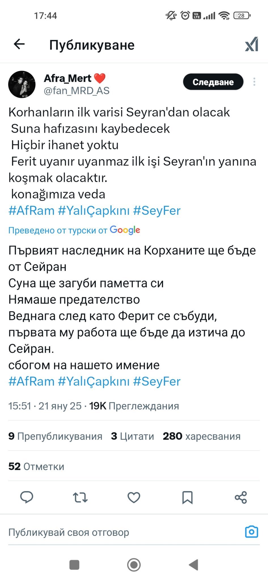The height and width of the screenshot is (581, 268).
Task: Tap the back arrow icon
Action: pyautogui.click(x=19, y=44)
